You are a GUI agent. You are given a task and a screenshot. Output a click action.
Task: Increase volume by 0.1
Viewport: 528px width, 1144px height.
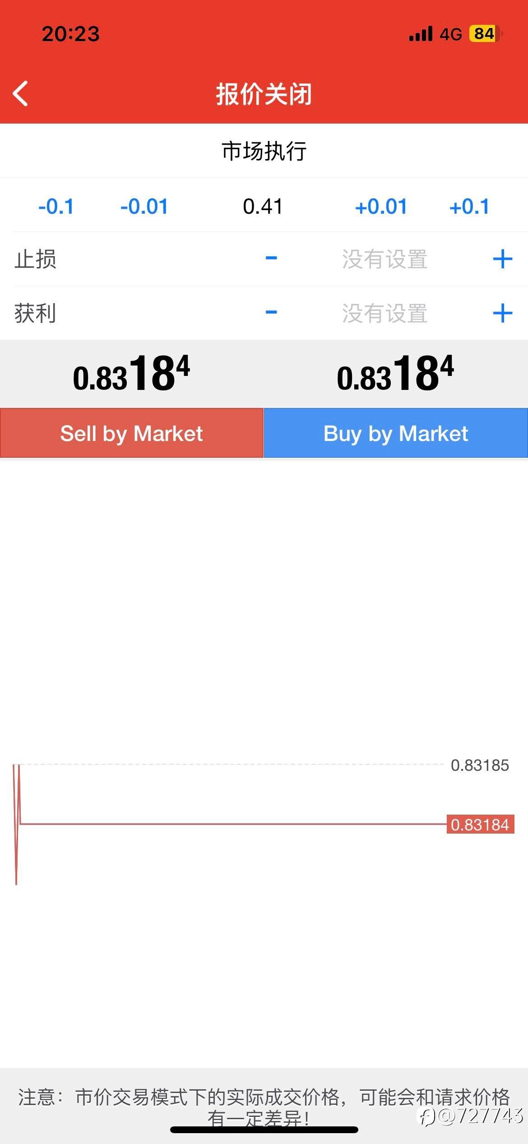click(469, 207)
